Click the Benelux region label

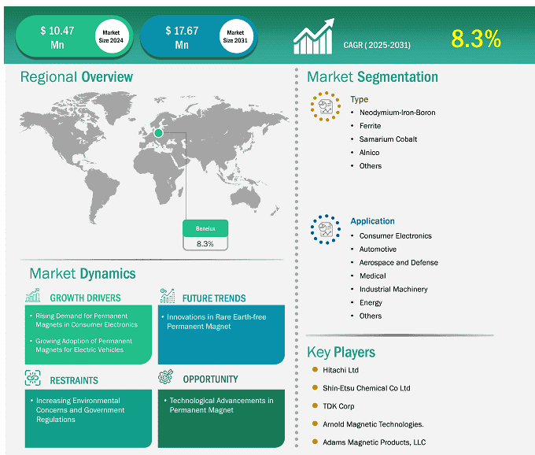point(205,228)
